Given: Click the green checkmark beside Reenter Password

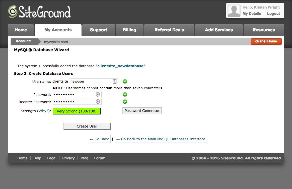Looking at the screenshot, I should point(125,102).
